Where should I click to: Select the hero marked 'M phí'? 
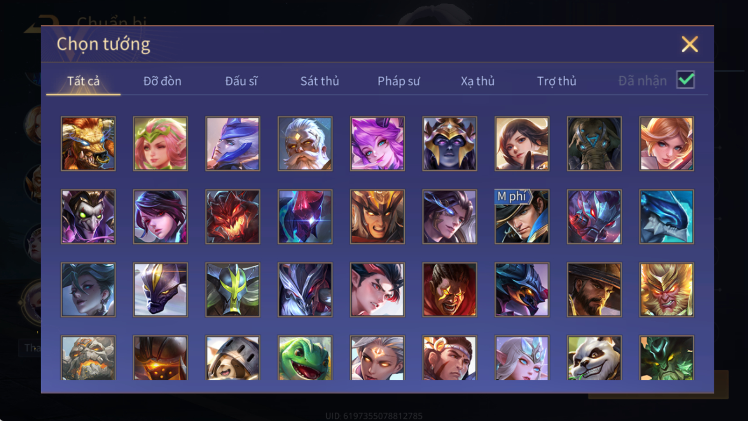point(522,217)
